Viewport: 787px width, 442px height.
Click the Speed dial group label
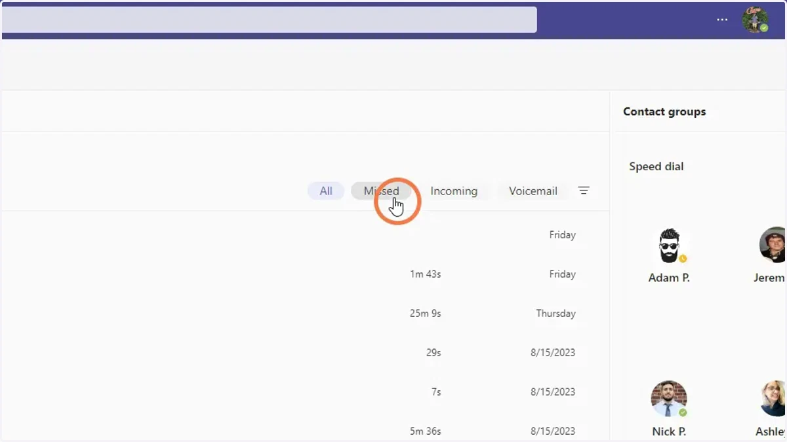pos(656,166)
